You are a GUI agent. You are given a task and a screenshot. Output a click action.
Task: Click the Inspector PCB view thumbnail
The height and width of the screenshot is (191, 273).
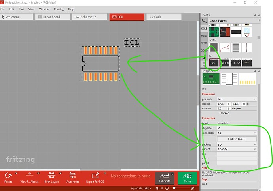(247, 79)
